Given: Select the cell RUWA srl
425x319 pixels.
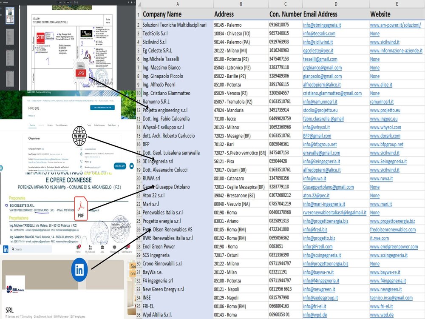Looking at the screenshot, I should tap(178, 179).
